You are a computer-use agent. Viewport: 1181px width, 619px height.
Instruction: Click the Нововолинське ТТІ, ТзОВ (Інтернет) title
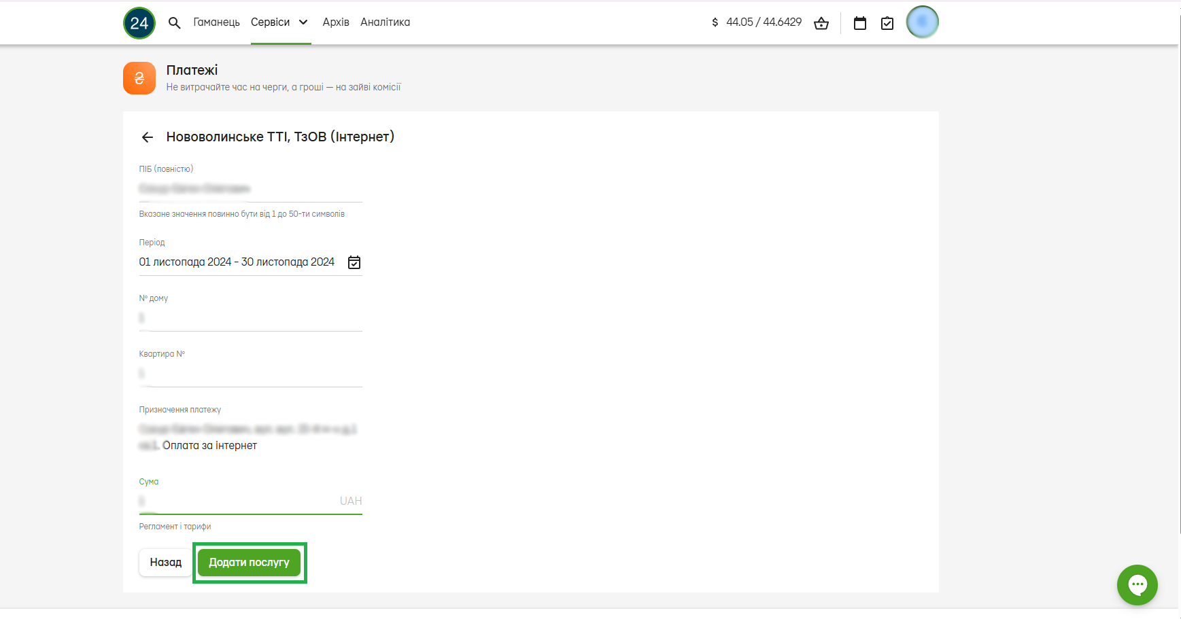coord(280,137)
